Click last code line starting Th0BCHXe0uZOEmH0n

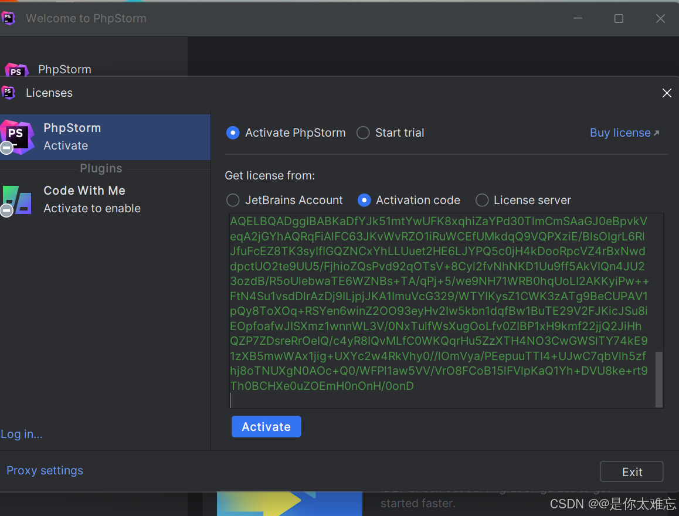[x=322, y=386]
